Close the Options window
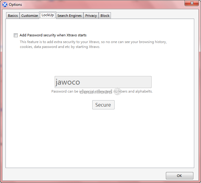 (x=192, y=3)
